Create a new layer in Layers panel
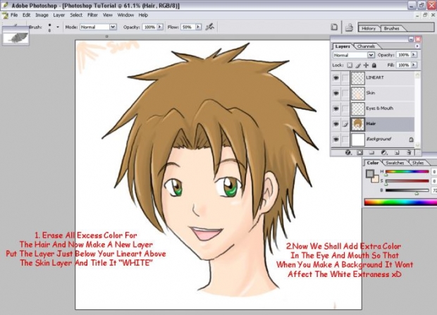 tap(397, 152)
